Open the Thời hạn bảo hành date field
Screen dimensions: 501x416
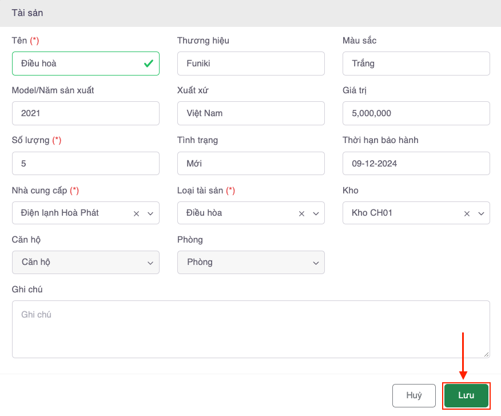click(416, 163)
